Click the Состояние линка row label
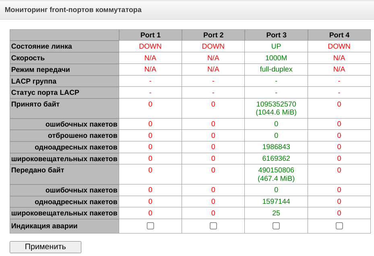Viewport: 374px width, 256px height. point(42,46)
